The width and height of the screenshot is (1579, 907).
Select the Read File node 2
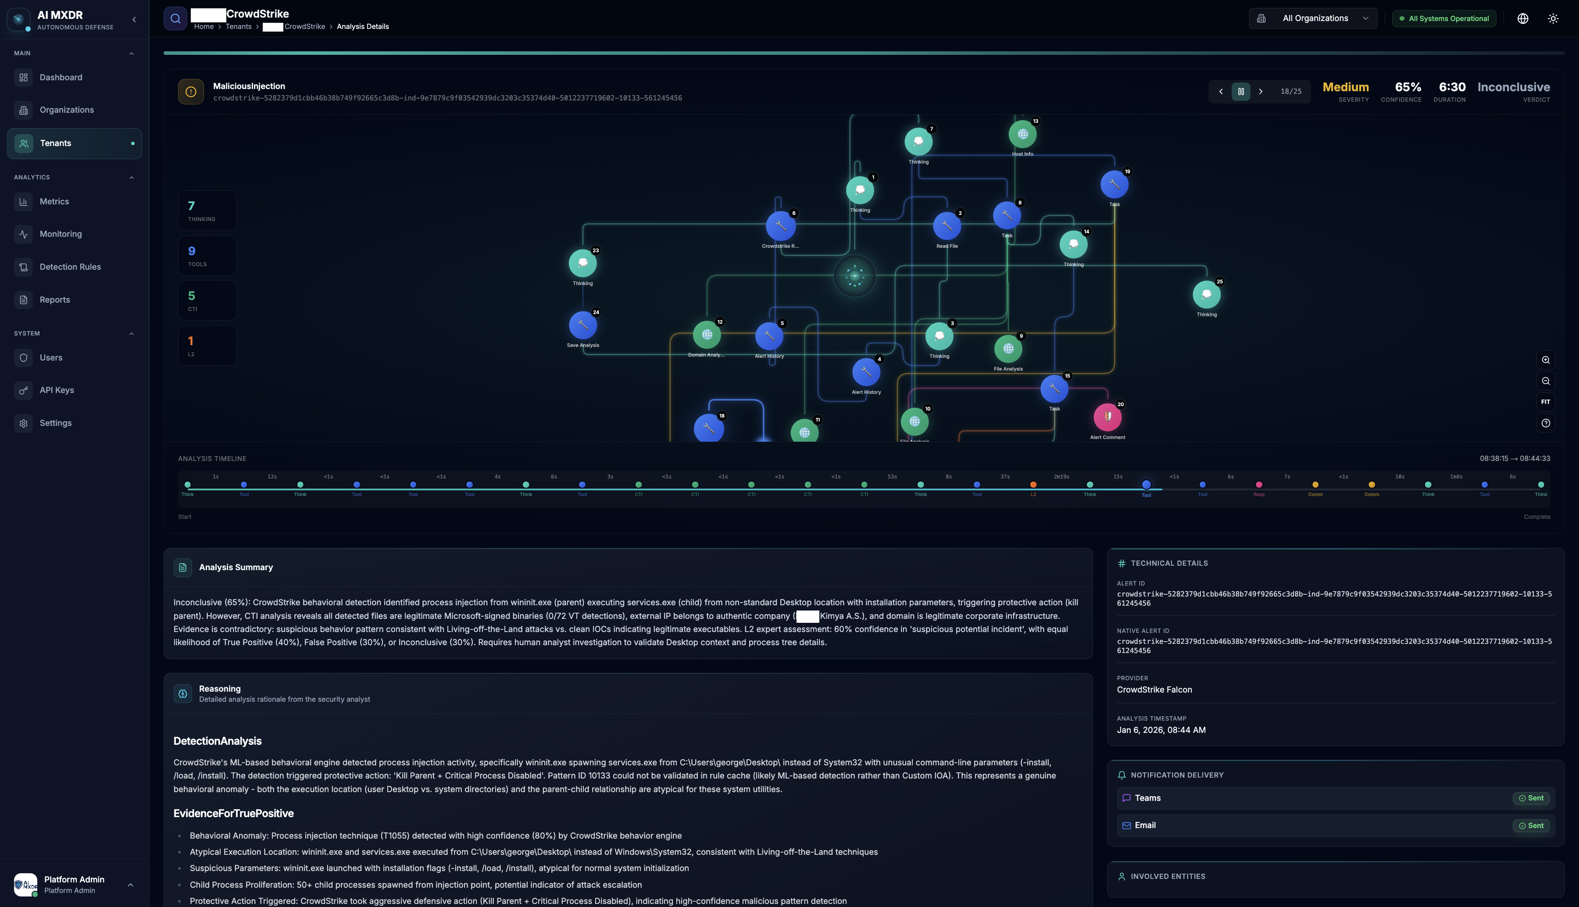click(947, 225)
